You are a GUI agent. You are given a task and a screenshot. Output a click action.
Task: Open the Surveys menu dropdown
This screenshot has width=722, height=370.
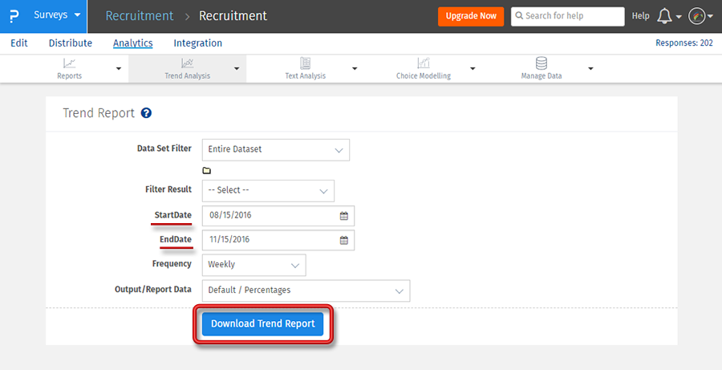pyautogui.click(x=57, y=16)
